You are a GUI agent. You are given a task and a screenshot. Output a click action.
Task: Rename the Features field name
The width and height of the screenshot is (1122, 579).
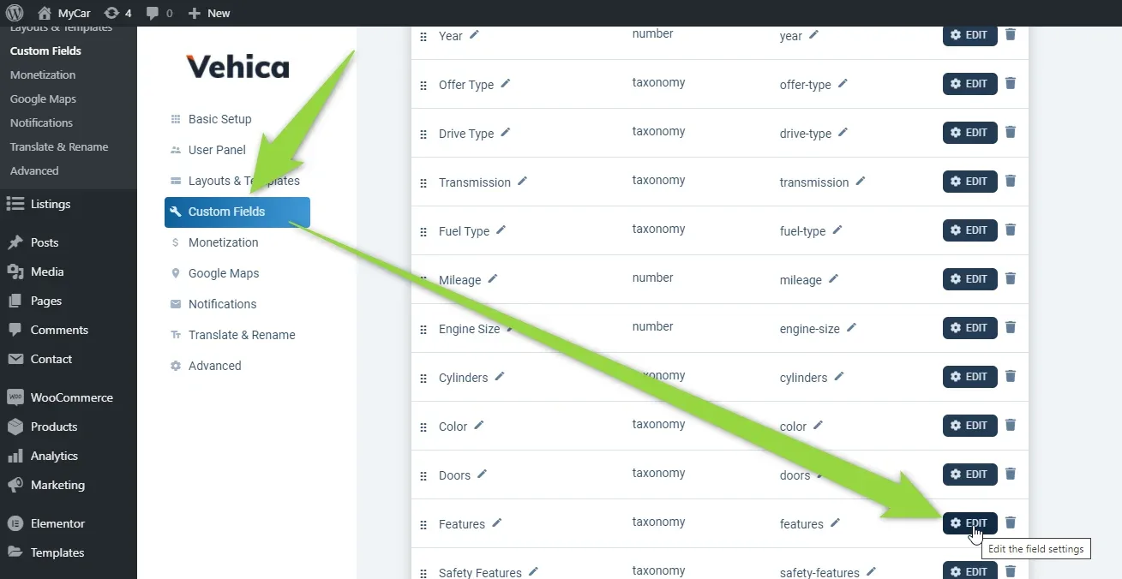click(497, 523)
